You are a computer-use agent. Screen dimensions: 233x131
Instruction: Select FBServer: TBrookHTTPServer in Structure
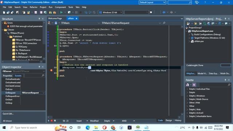tap(28, 40)
